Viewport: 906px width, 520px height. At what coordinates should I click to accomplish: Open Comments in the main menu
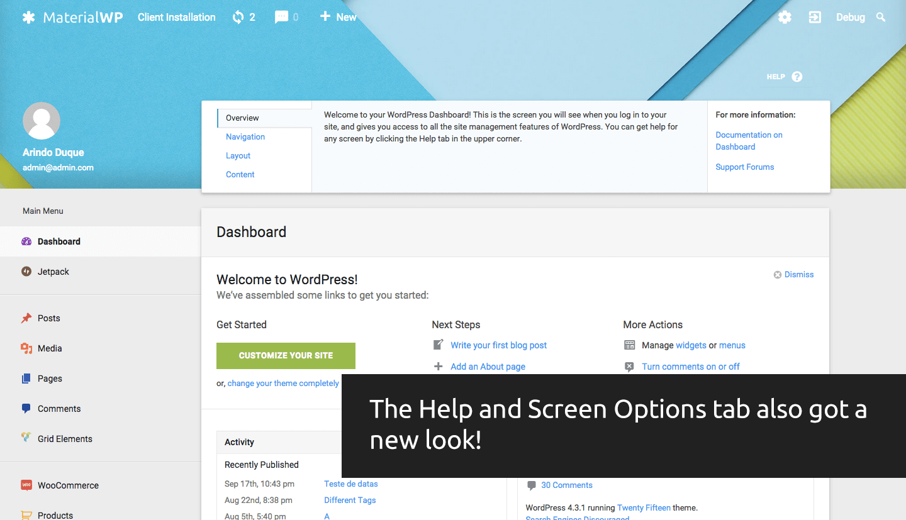pos(101,409)
